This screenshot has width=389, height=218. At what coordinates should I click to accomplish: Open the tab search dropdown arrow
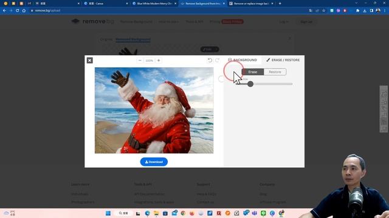click(x=357, y=3)
